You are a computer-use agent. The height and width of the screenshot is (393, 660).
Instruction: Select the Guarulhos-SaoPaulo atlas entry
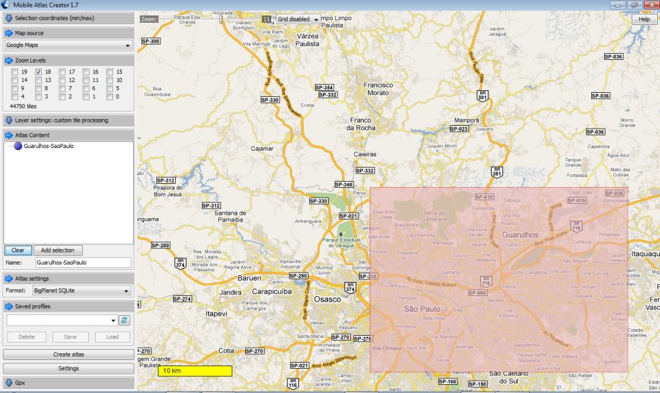(x=48, y=146)
